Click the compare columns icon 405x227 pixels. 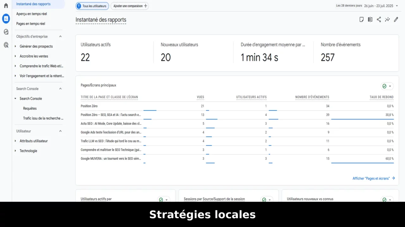[370, 20]
